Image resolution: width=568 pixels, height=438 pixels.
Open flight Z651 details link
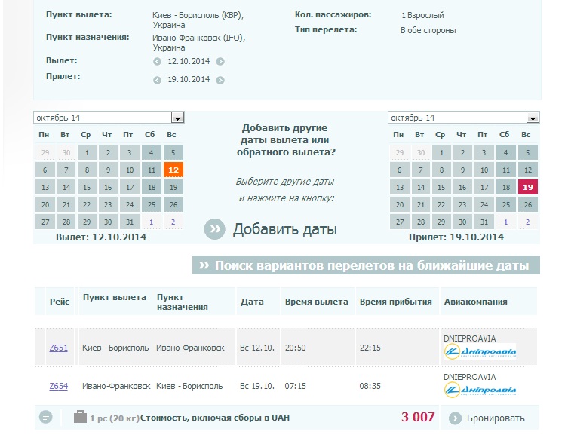pos(58,347)
